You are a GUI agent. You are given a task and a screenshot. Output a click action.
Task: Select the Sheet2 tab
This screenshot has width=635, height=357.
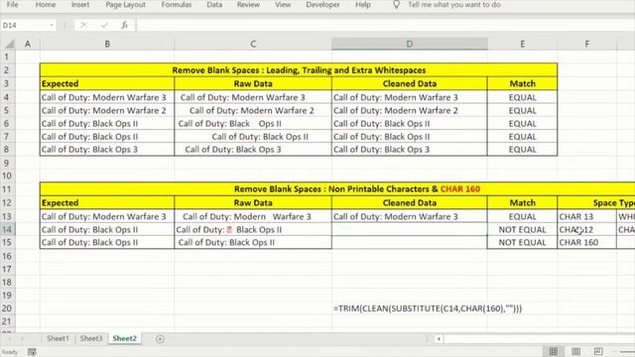point(124,338)
